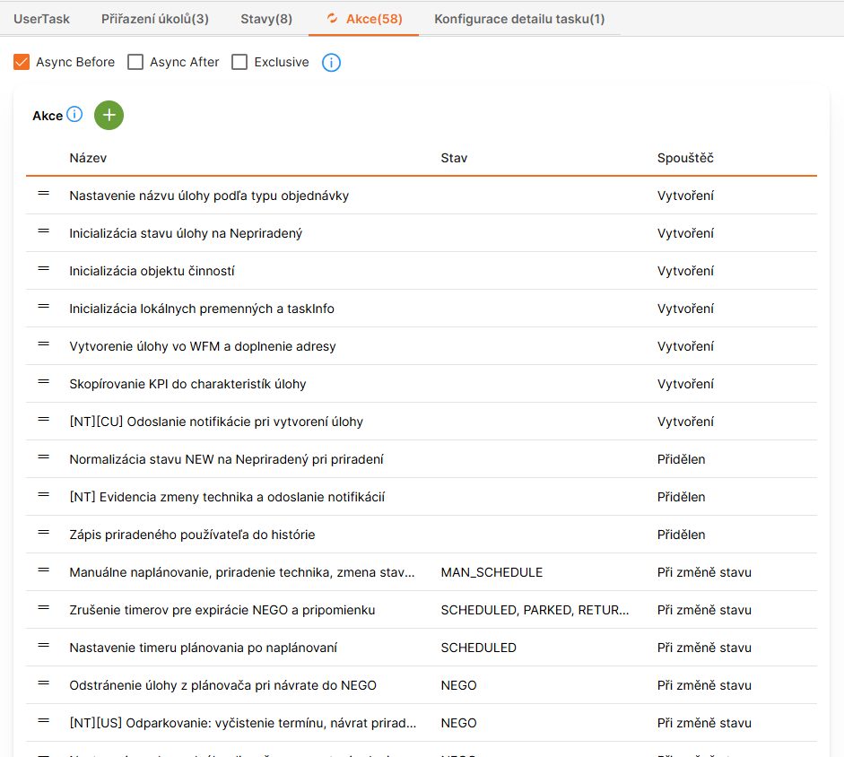Open Konfigurace detailu tasku(1) tab
The width and height of the screenshot is (844, 757).
(519, 19)
